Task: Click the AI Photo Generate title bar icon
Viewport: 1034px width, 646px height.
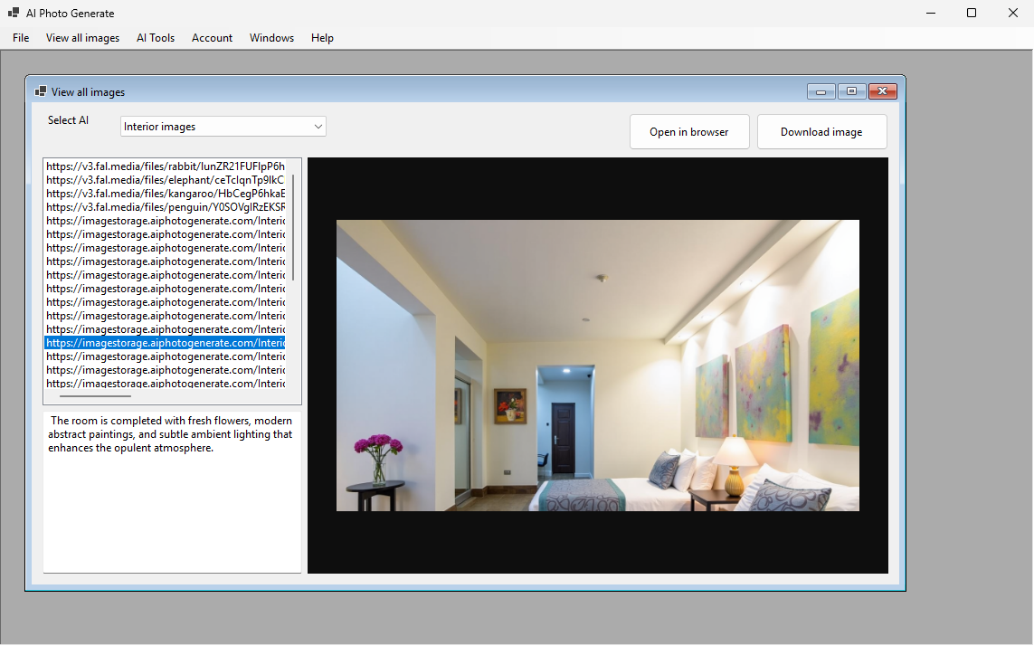Action: [14, 13]
